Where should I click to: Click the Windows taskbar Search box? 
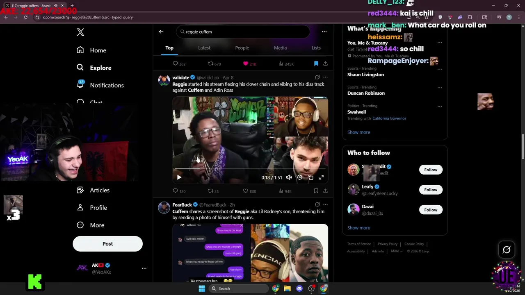[239, 288]
